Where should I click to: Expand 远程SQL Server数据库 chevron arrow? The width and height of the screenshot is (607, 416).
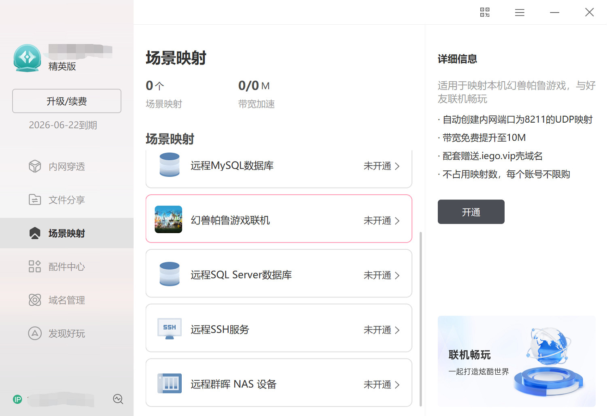point(397,276)
